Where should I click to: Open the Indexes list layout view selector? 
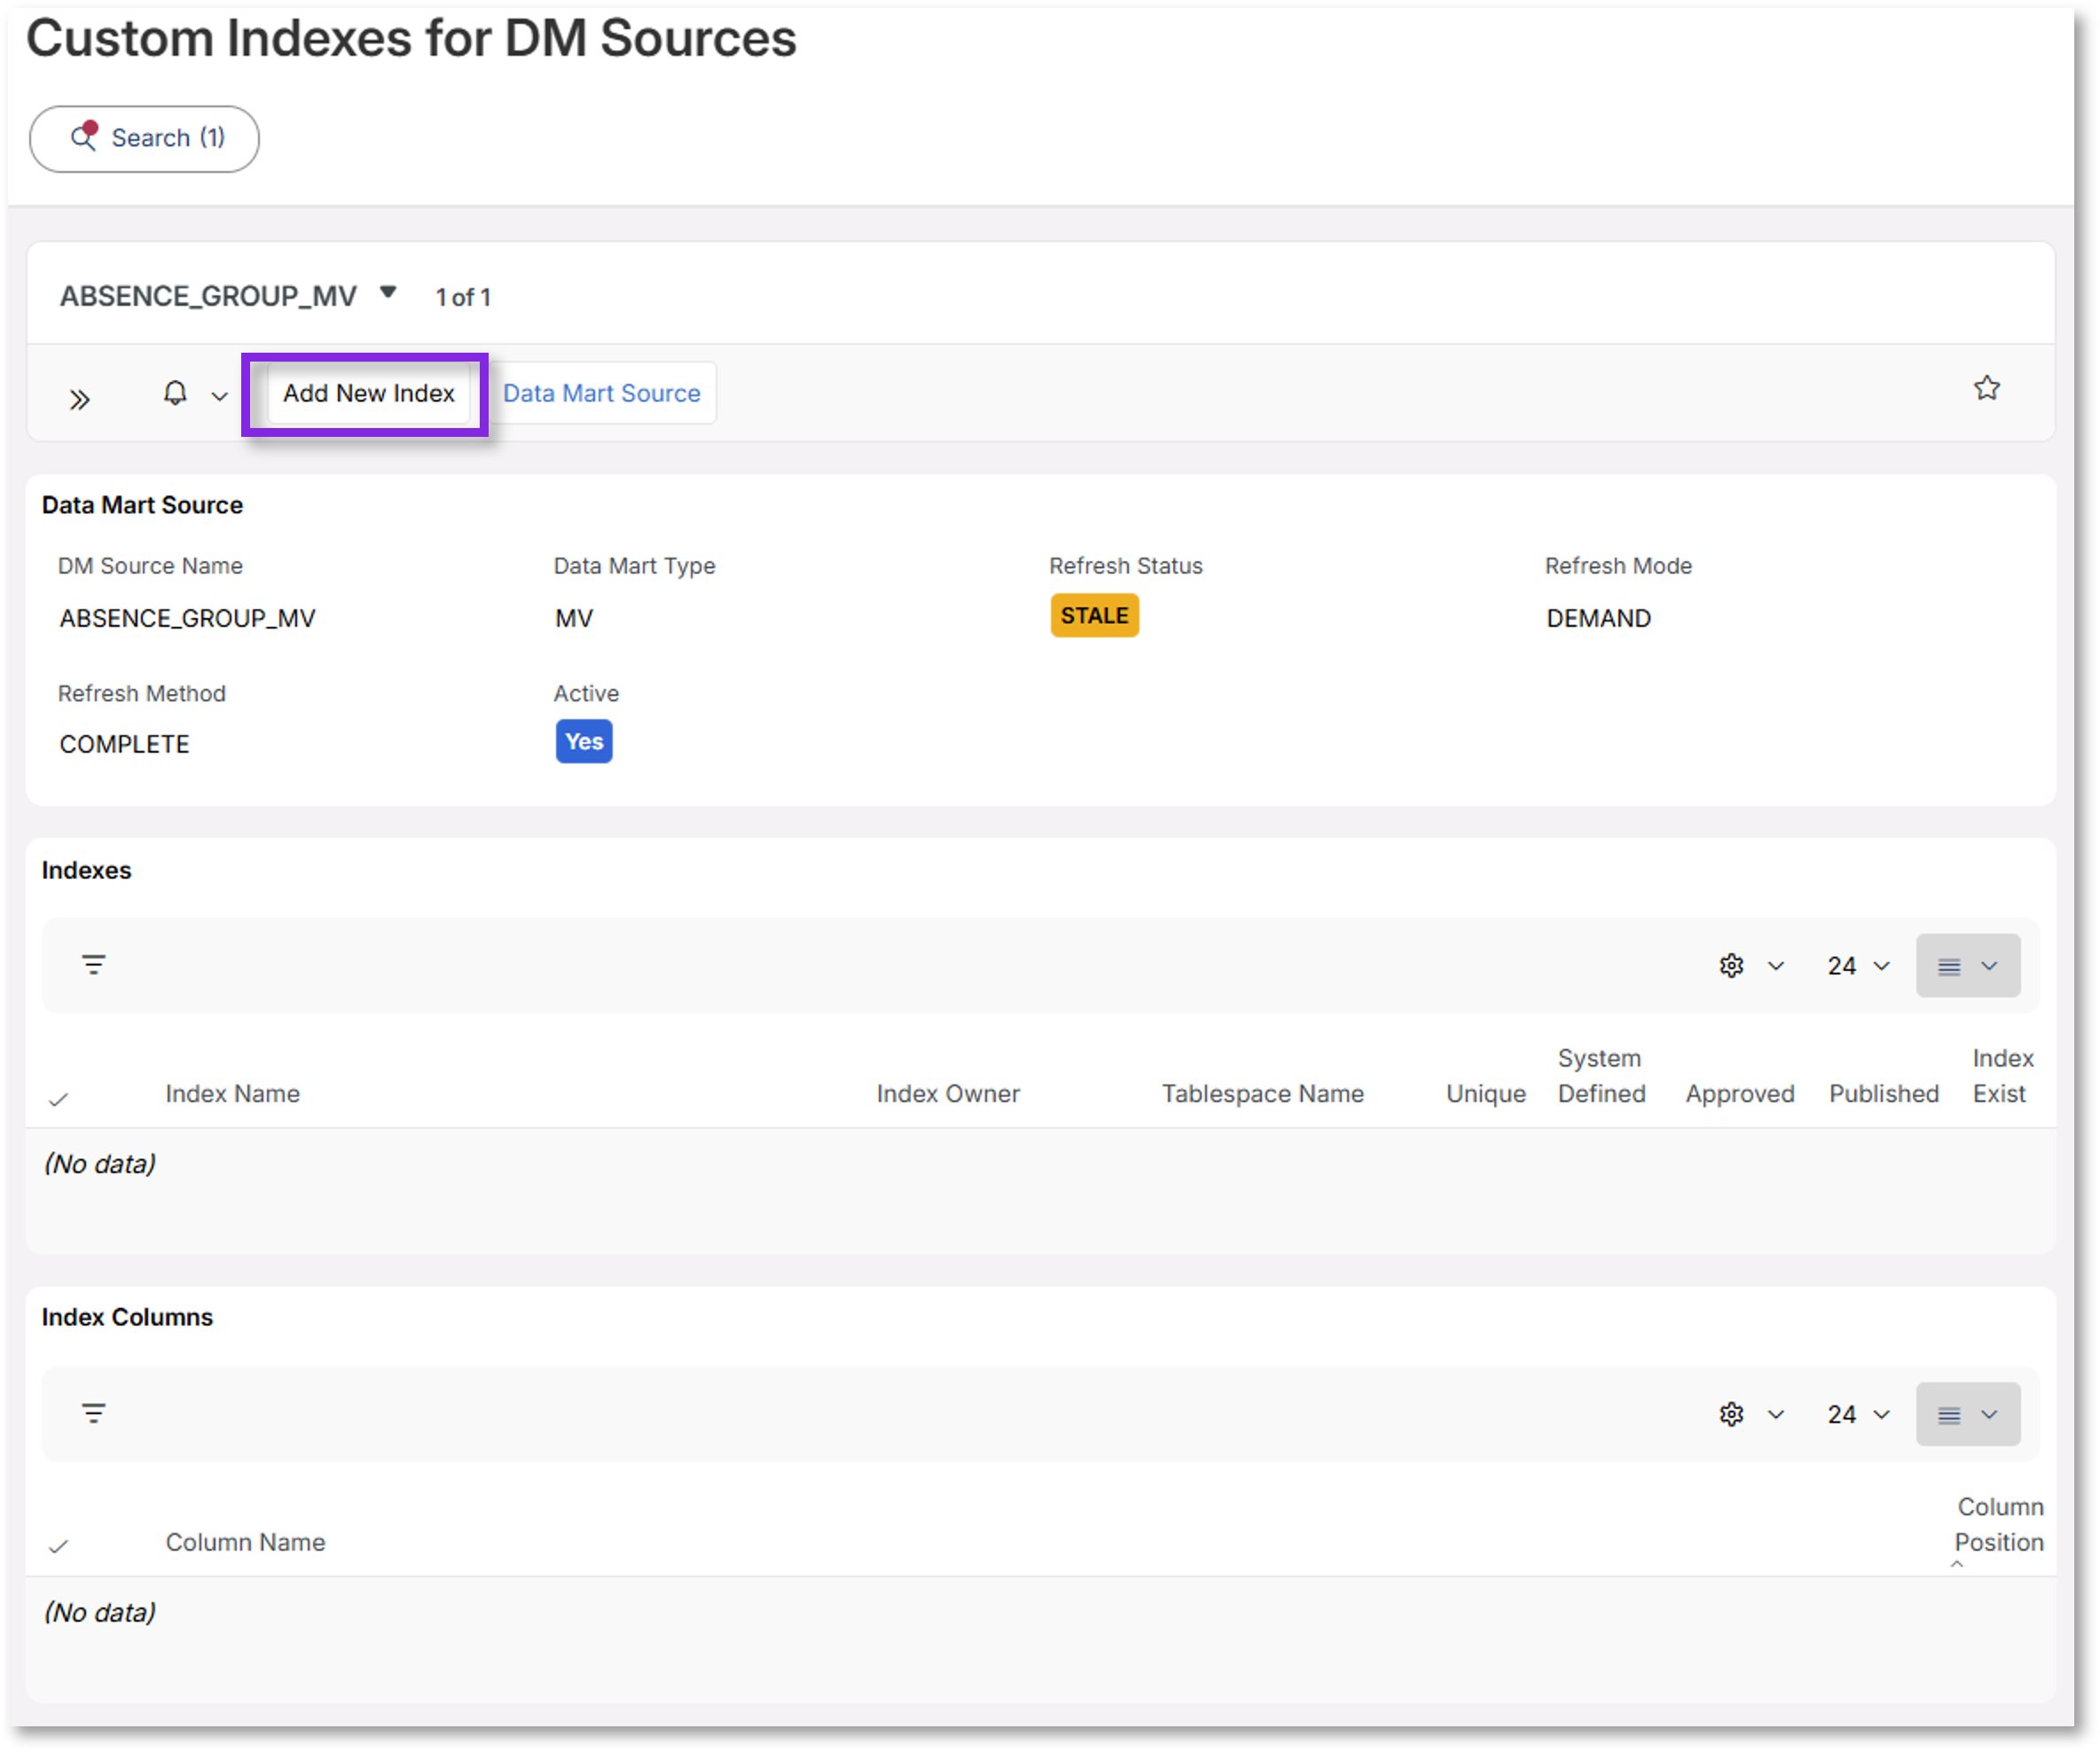(x=1967, y=965)
